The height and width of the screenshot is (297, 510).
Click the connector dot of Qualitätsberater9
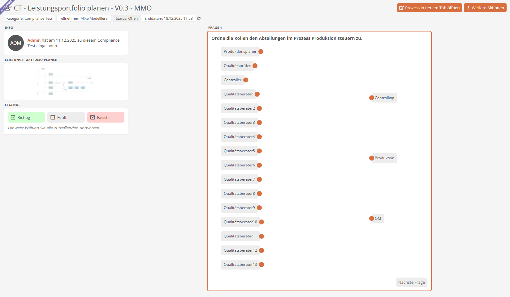[x=259, y=208]
